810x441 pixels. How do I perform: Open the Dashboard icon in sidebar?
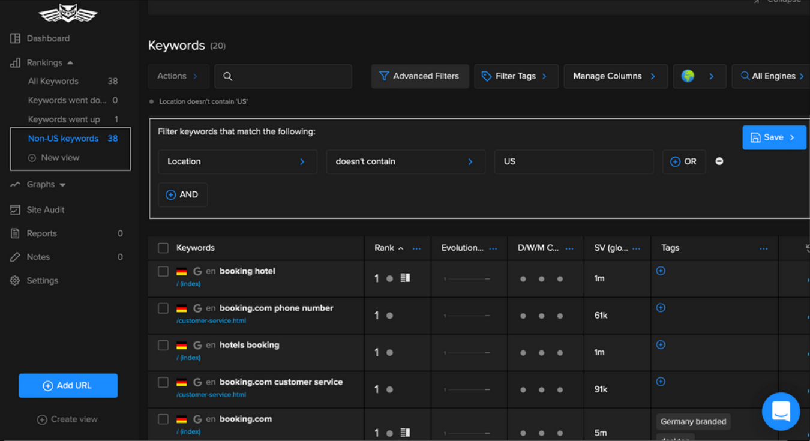click(16, 38)
